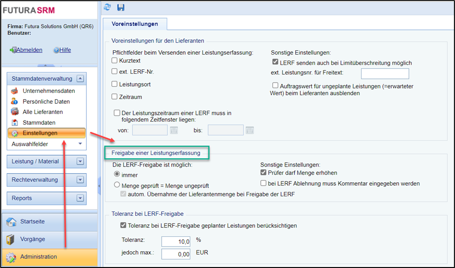
Task: Open the calendar picker beside the 'von' field
Action: point(174,130)
